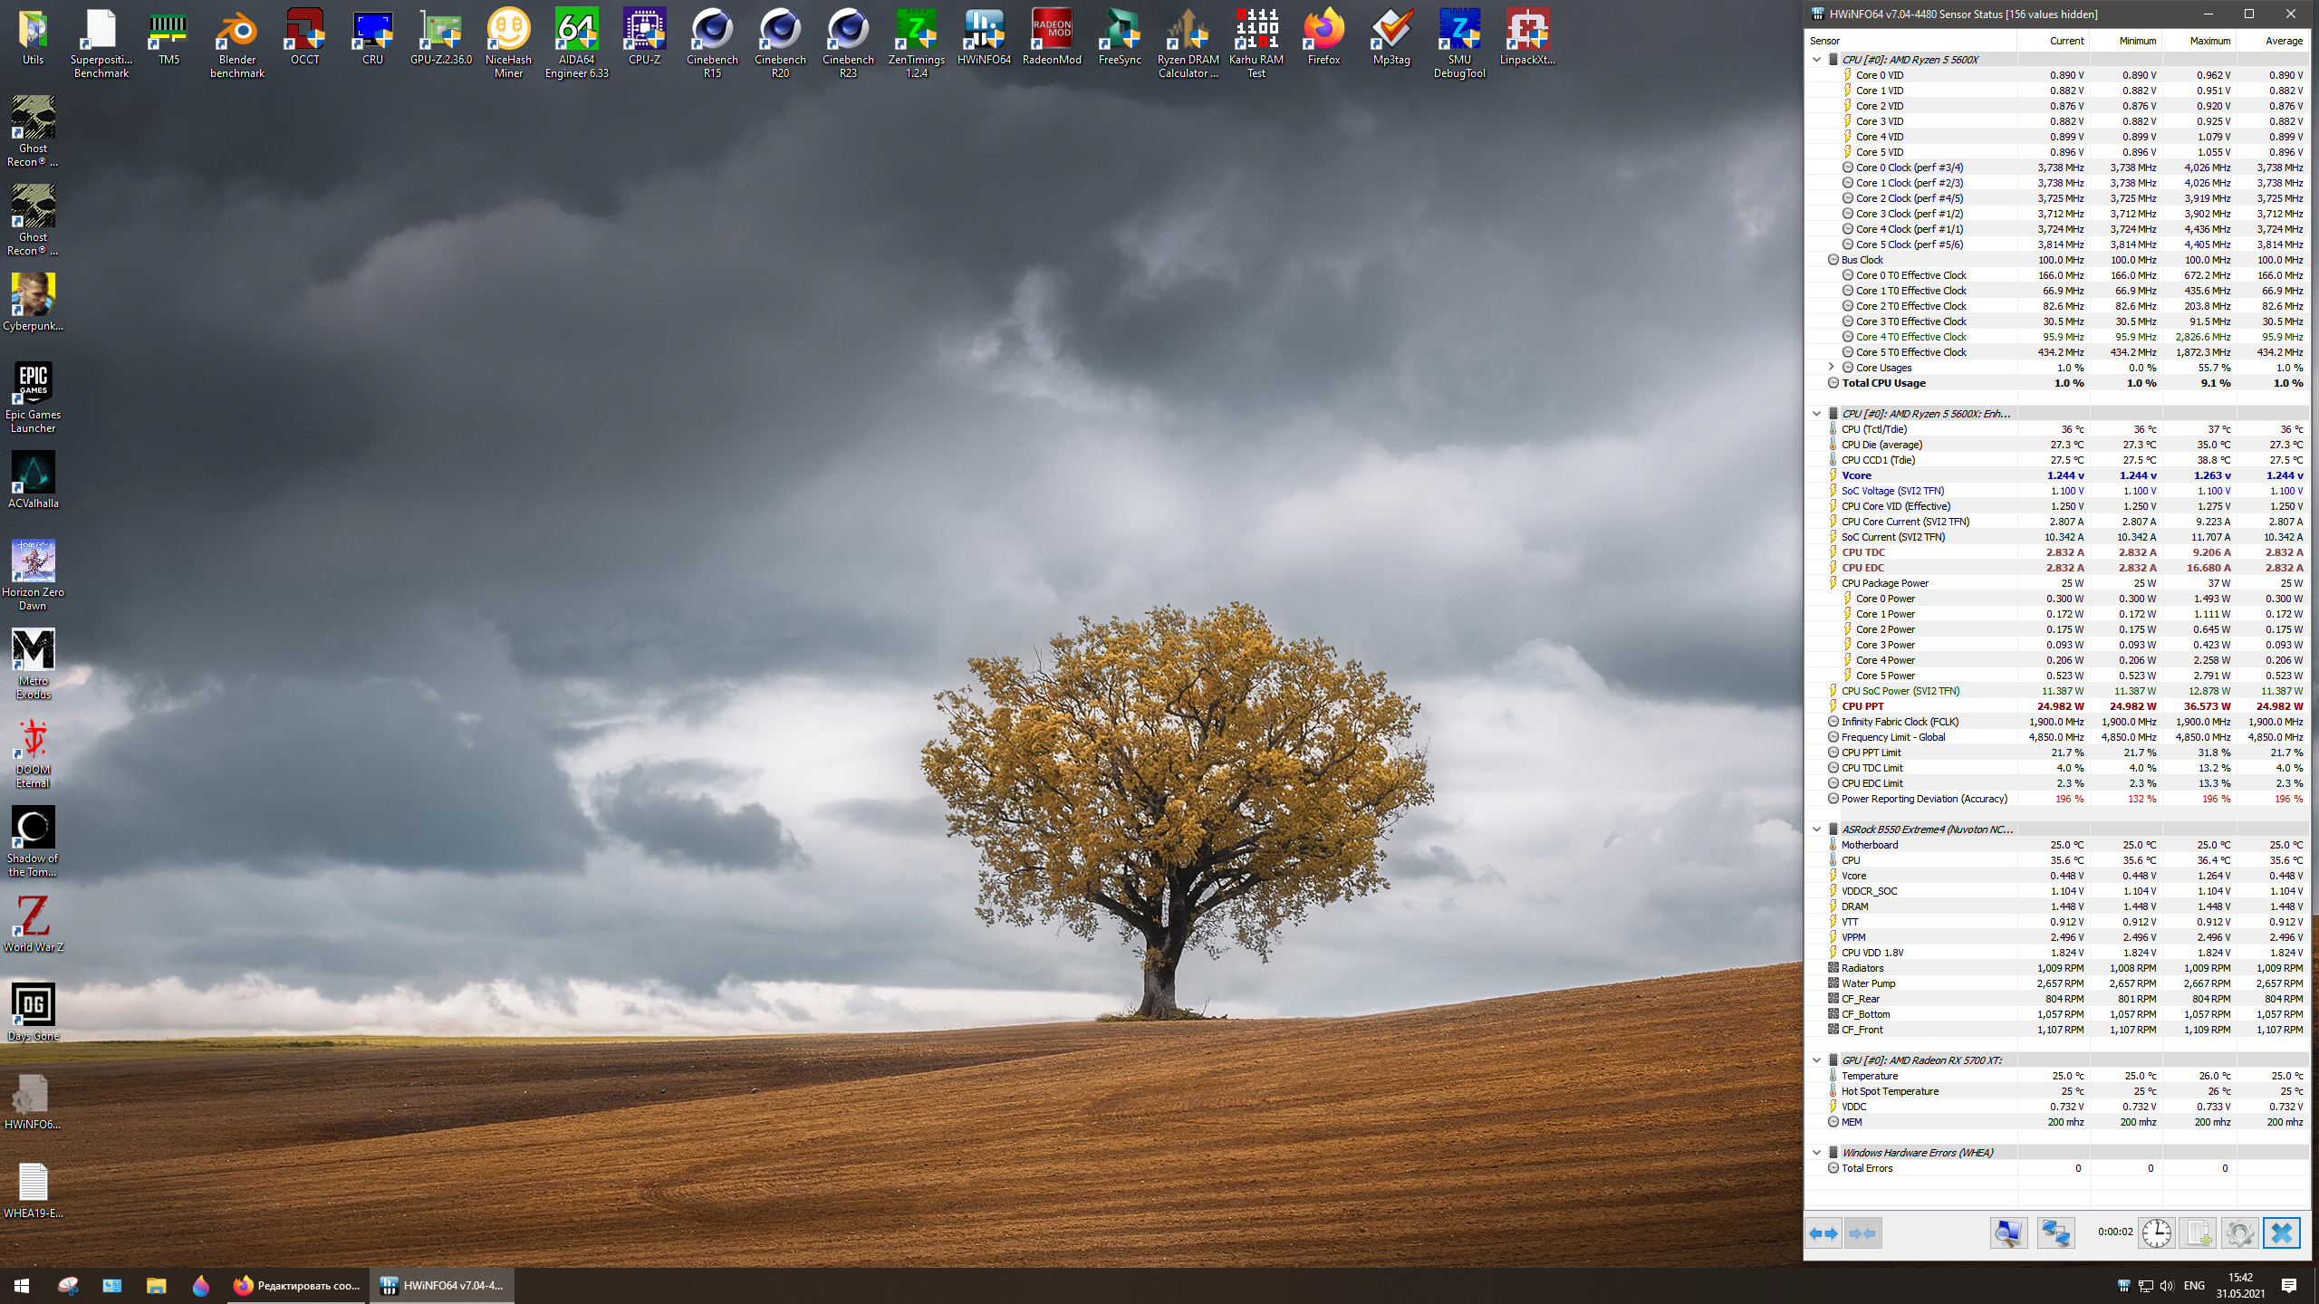Select the Total CPU Usage row
Screen dimensions: 2319x1304
pos(1884,383)
